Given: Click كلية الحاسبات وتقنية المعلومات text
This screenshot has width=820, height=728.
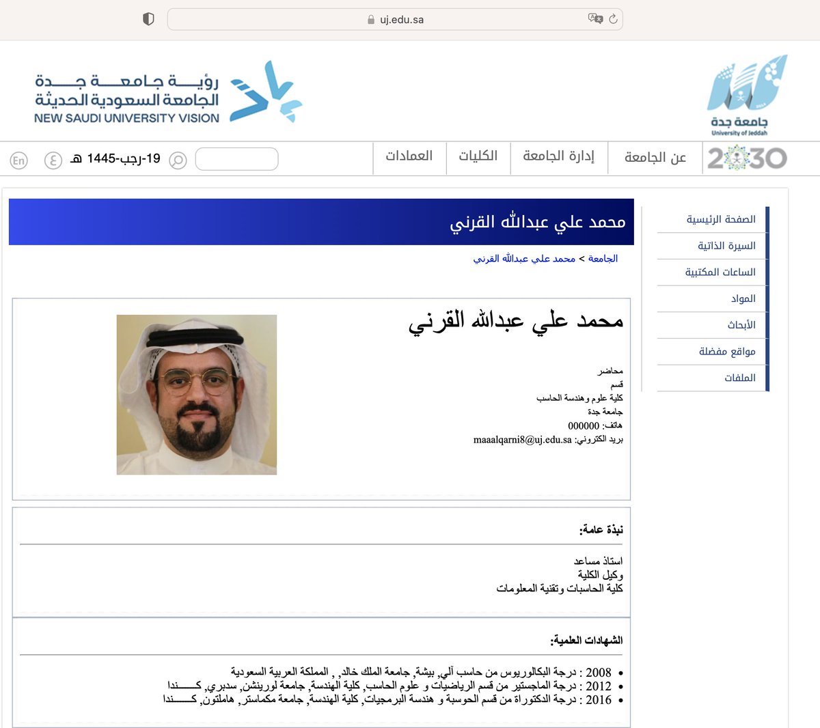Looking at the screenshot, I should [560, 589].
